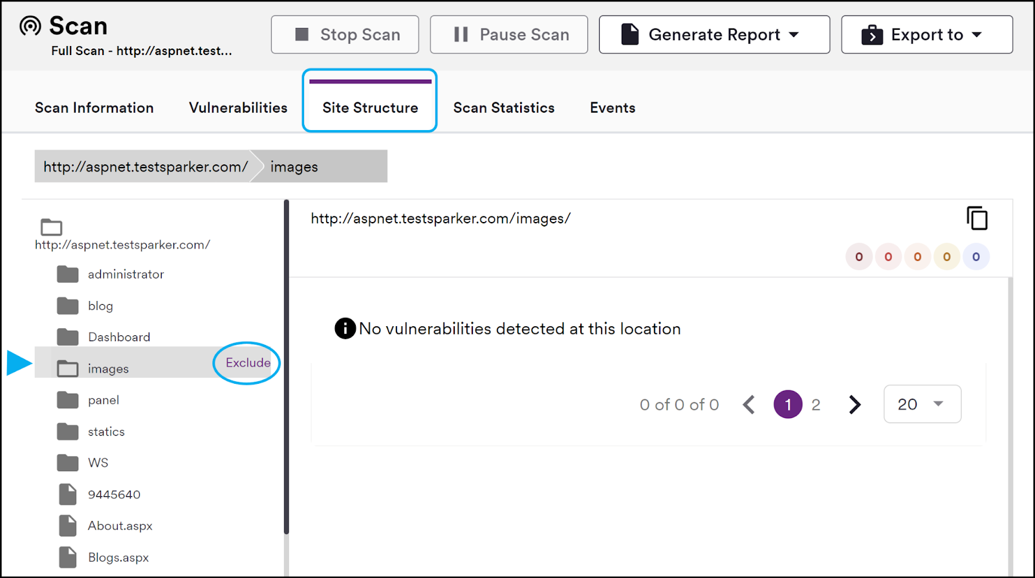Click the copy URL icon
1035x578 pixels.
tap(977, 218)
